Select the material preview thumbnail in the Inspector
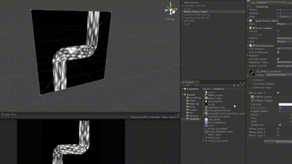This screenshot has width=292, height=164. click(x=252, y=73)
